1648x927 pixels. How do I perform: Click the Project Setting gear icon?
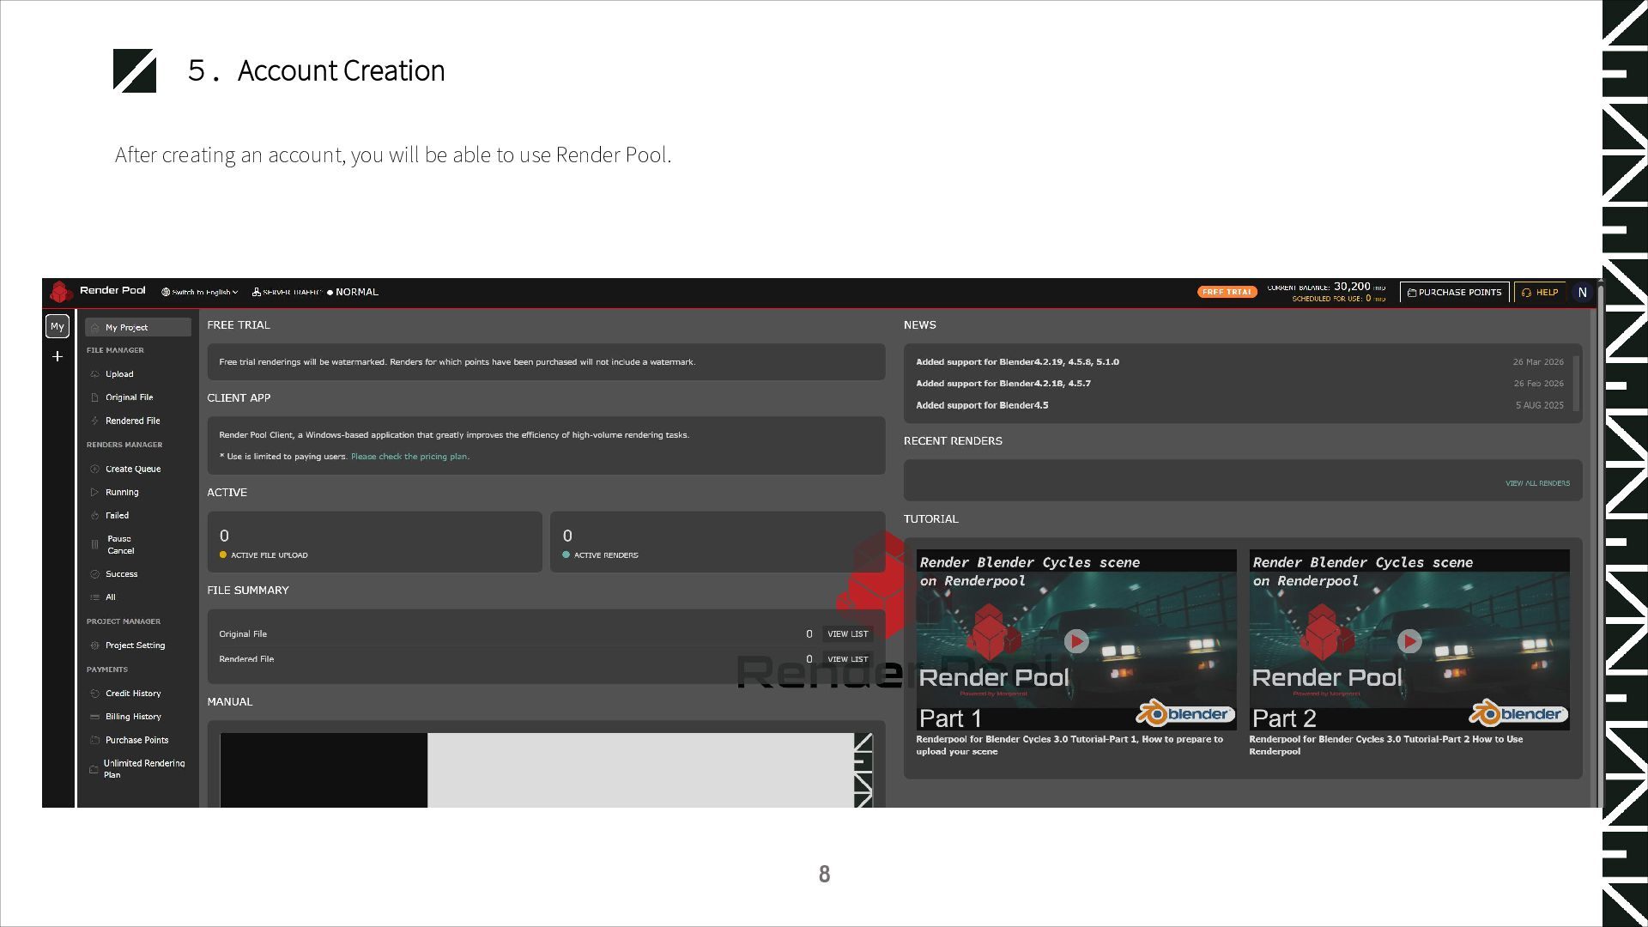point(94,645)
